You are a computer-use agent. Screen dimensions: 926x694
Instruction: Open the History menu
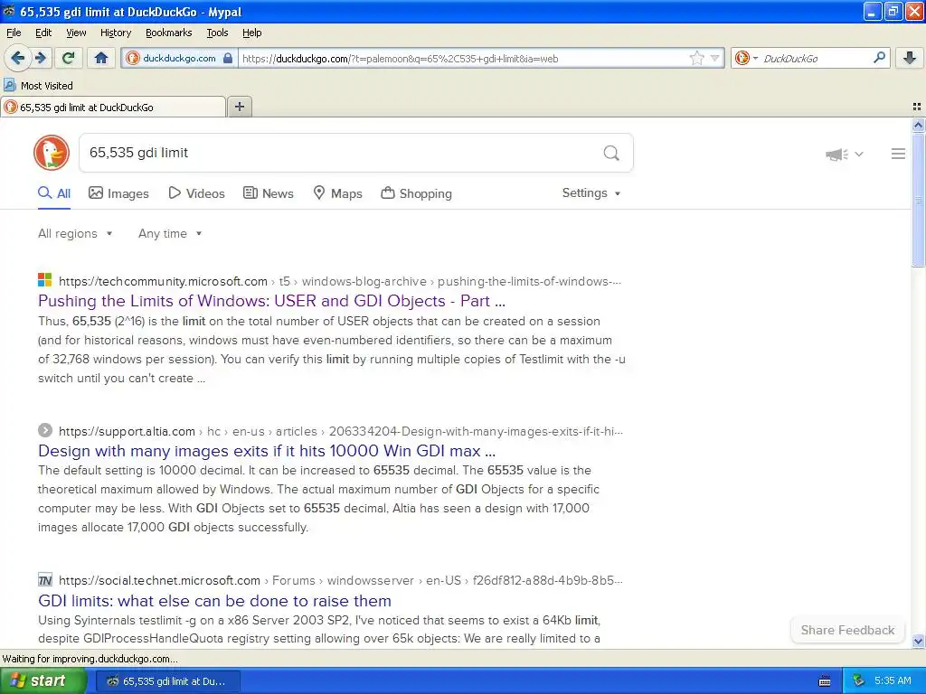pyautogui.click(x=116, y=33)
